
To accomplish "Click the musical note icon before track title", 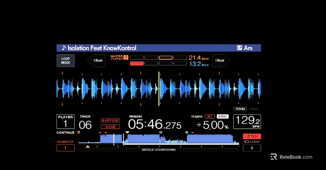I will pos(64,48).
